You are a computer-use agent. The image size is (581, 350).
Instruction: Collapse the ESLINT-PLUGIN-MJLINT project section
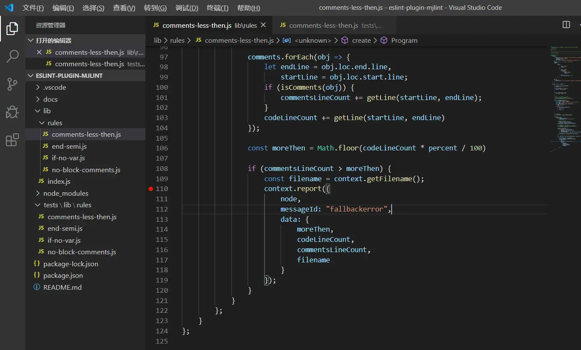(69, 76)
